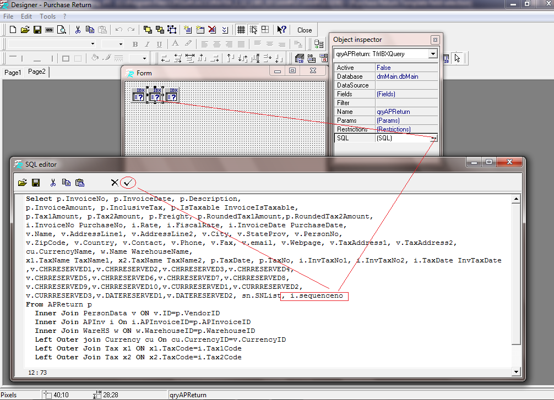Validate the SQL with the checkmark icon
This screenshot has width=554, height=400.
coord(128,182)
